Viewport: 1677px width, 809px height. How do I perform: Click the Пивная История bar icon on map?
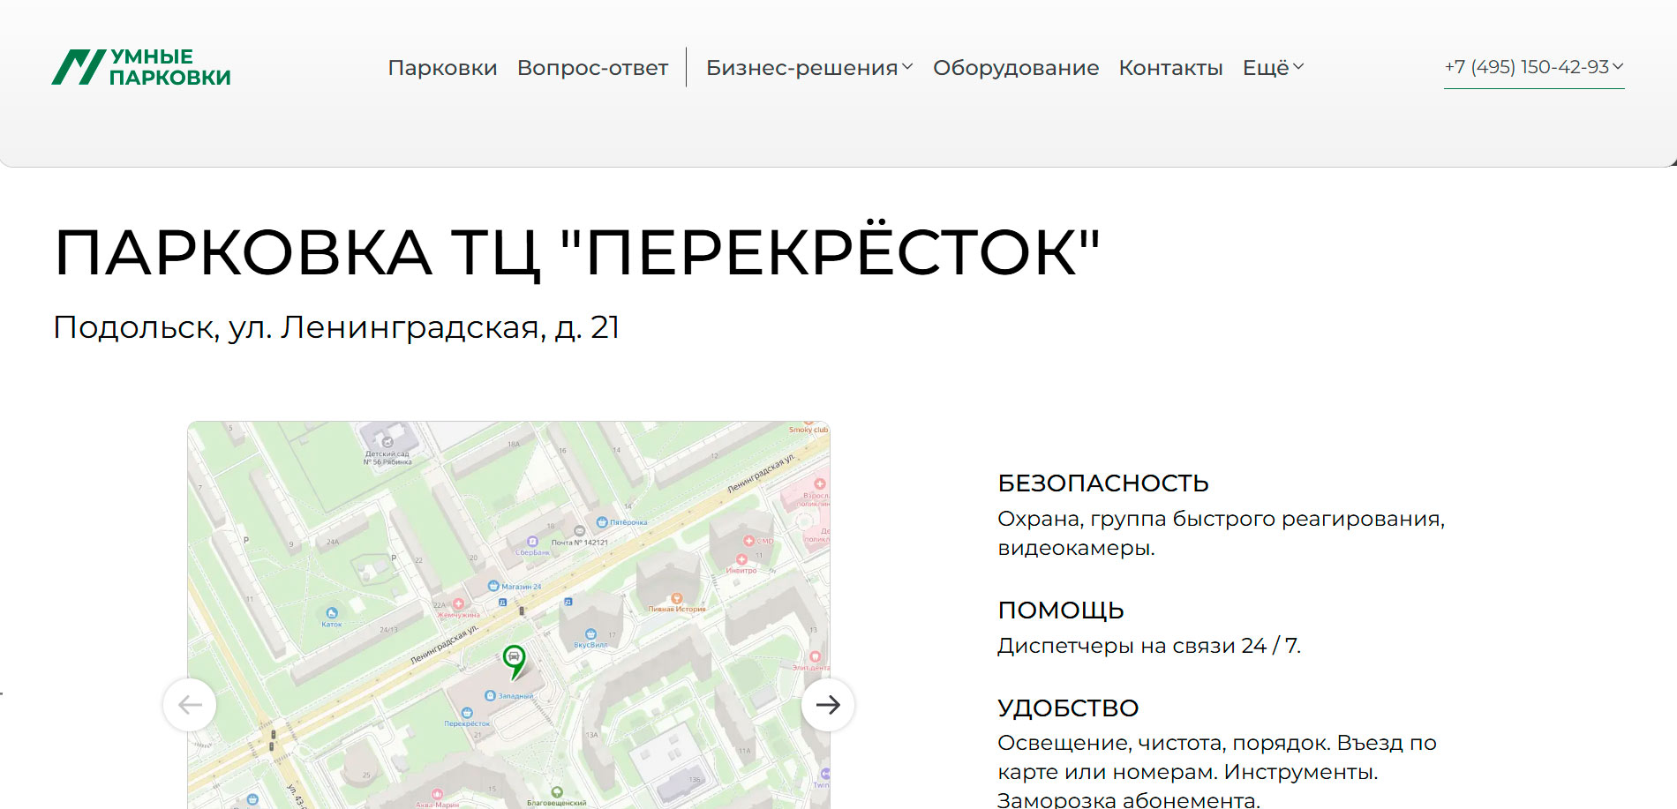(676, 599)
